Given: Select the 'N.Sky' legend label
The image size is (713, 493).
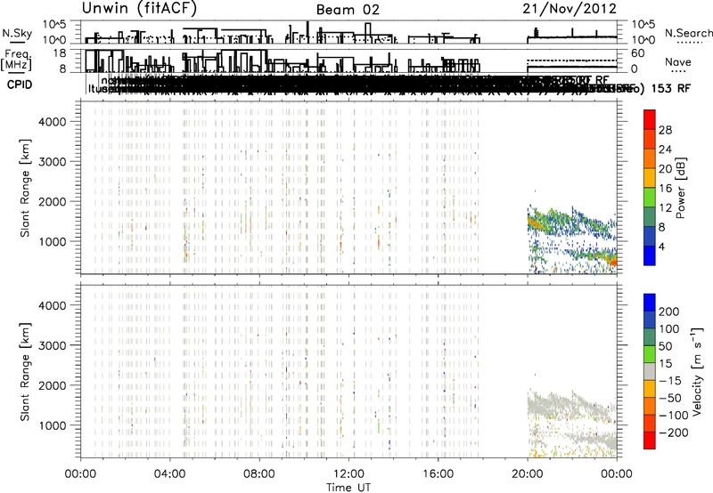Looking at the screenshot, I should [17, 34].
